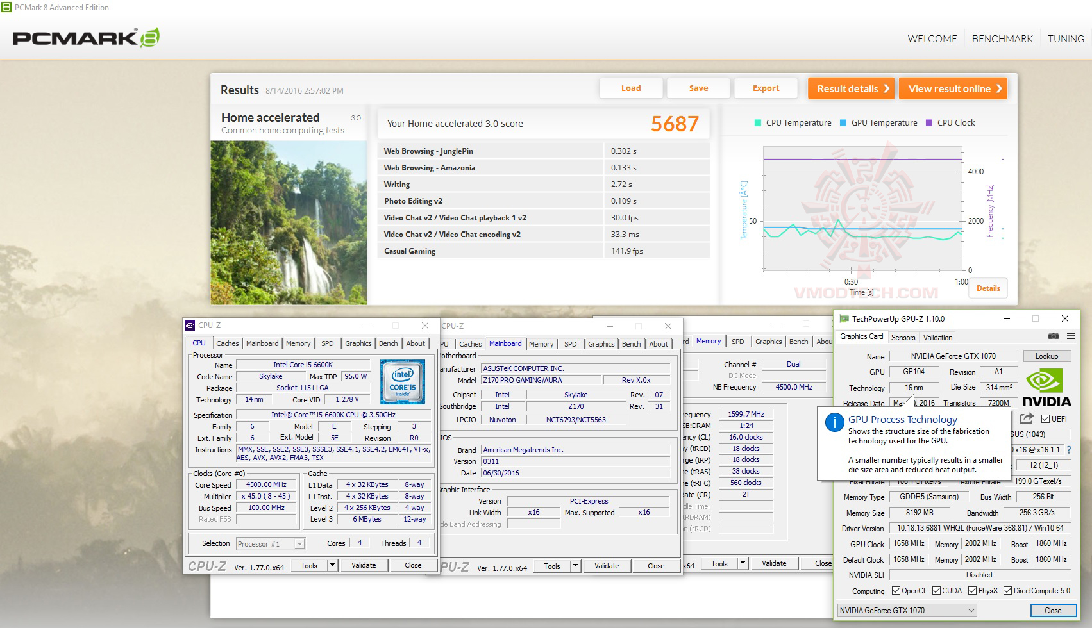Click the Load button in Results
The width and height of the screenshot is (1092, 628).
click(x=631, y=88)
